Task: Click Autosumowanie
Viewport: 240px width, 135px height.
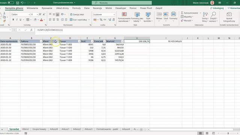Action: pos(189,13)
